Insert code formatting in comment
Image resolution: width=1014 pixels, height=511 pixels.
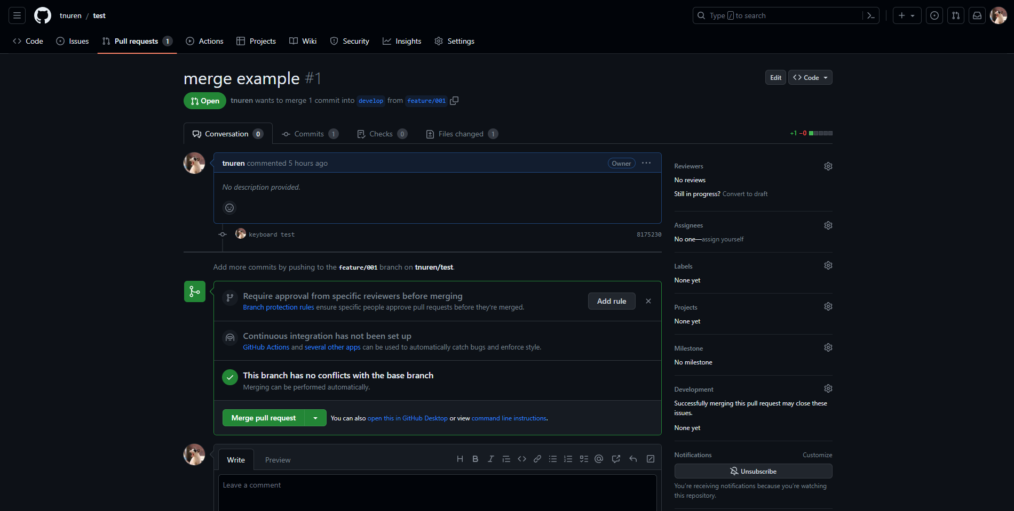(522, 459)
